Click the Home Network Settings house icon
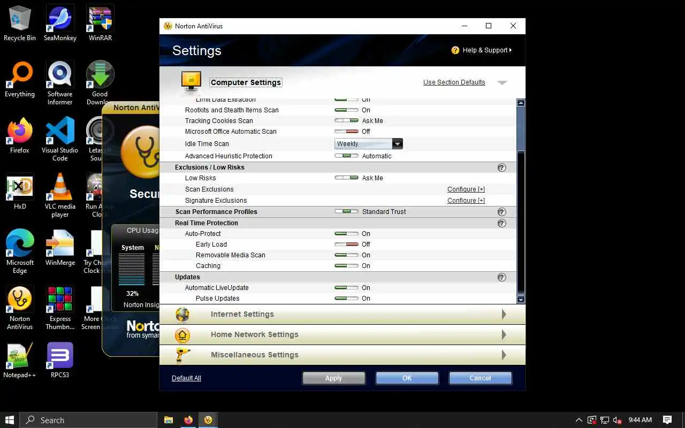This screenshot has width=685, height=428. click(x=182, y=335)
